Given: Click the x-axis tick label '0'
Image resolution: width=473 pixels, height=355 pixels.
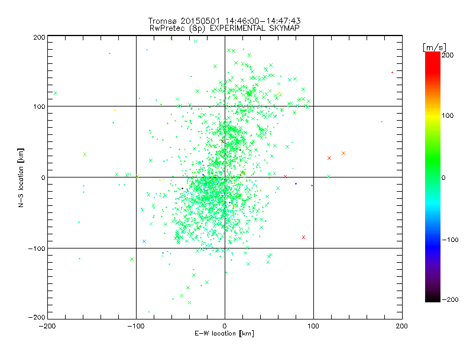Looking at the screenshot, I should 225,326.
